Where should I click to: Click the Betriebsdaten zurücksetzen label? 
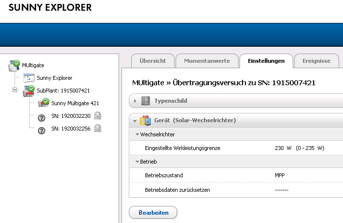pos(178,190)
